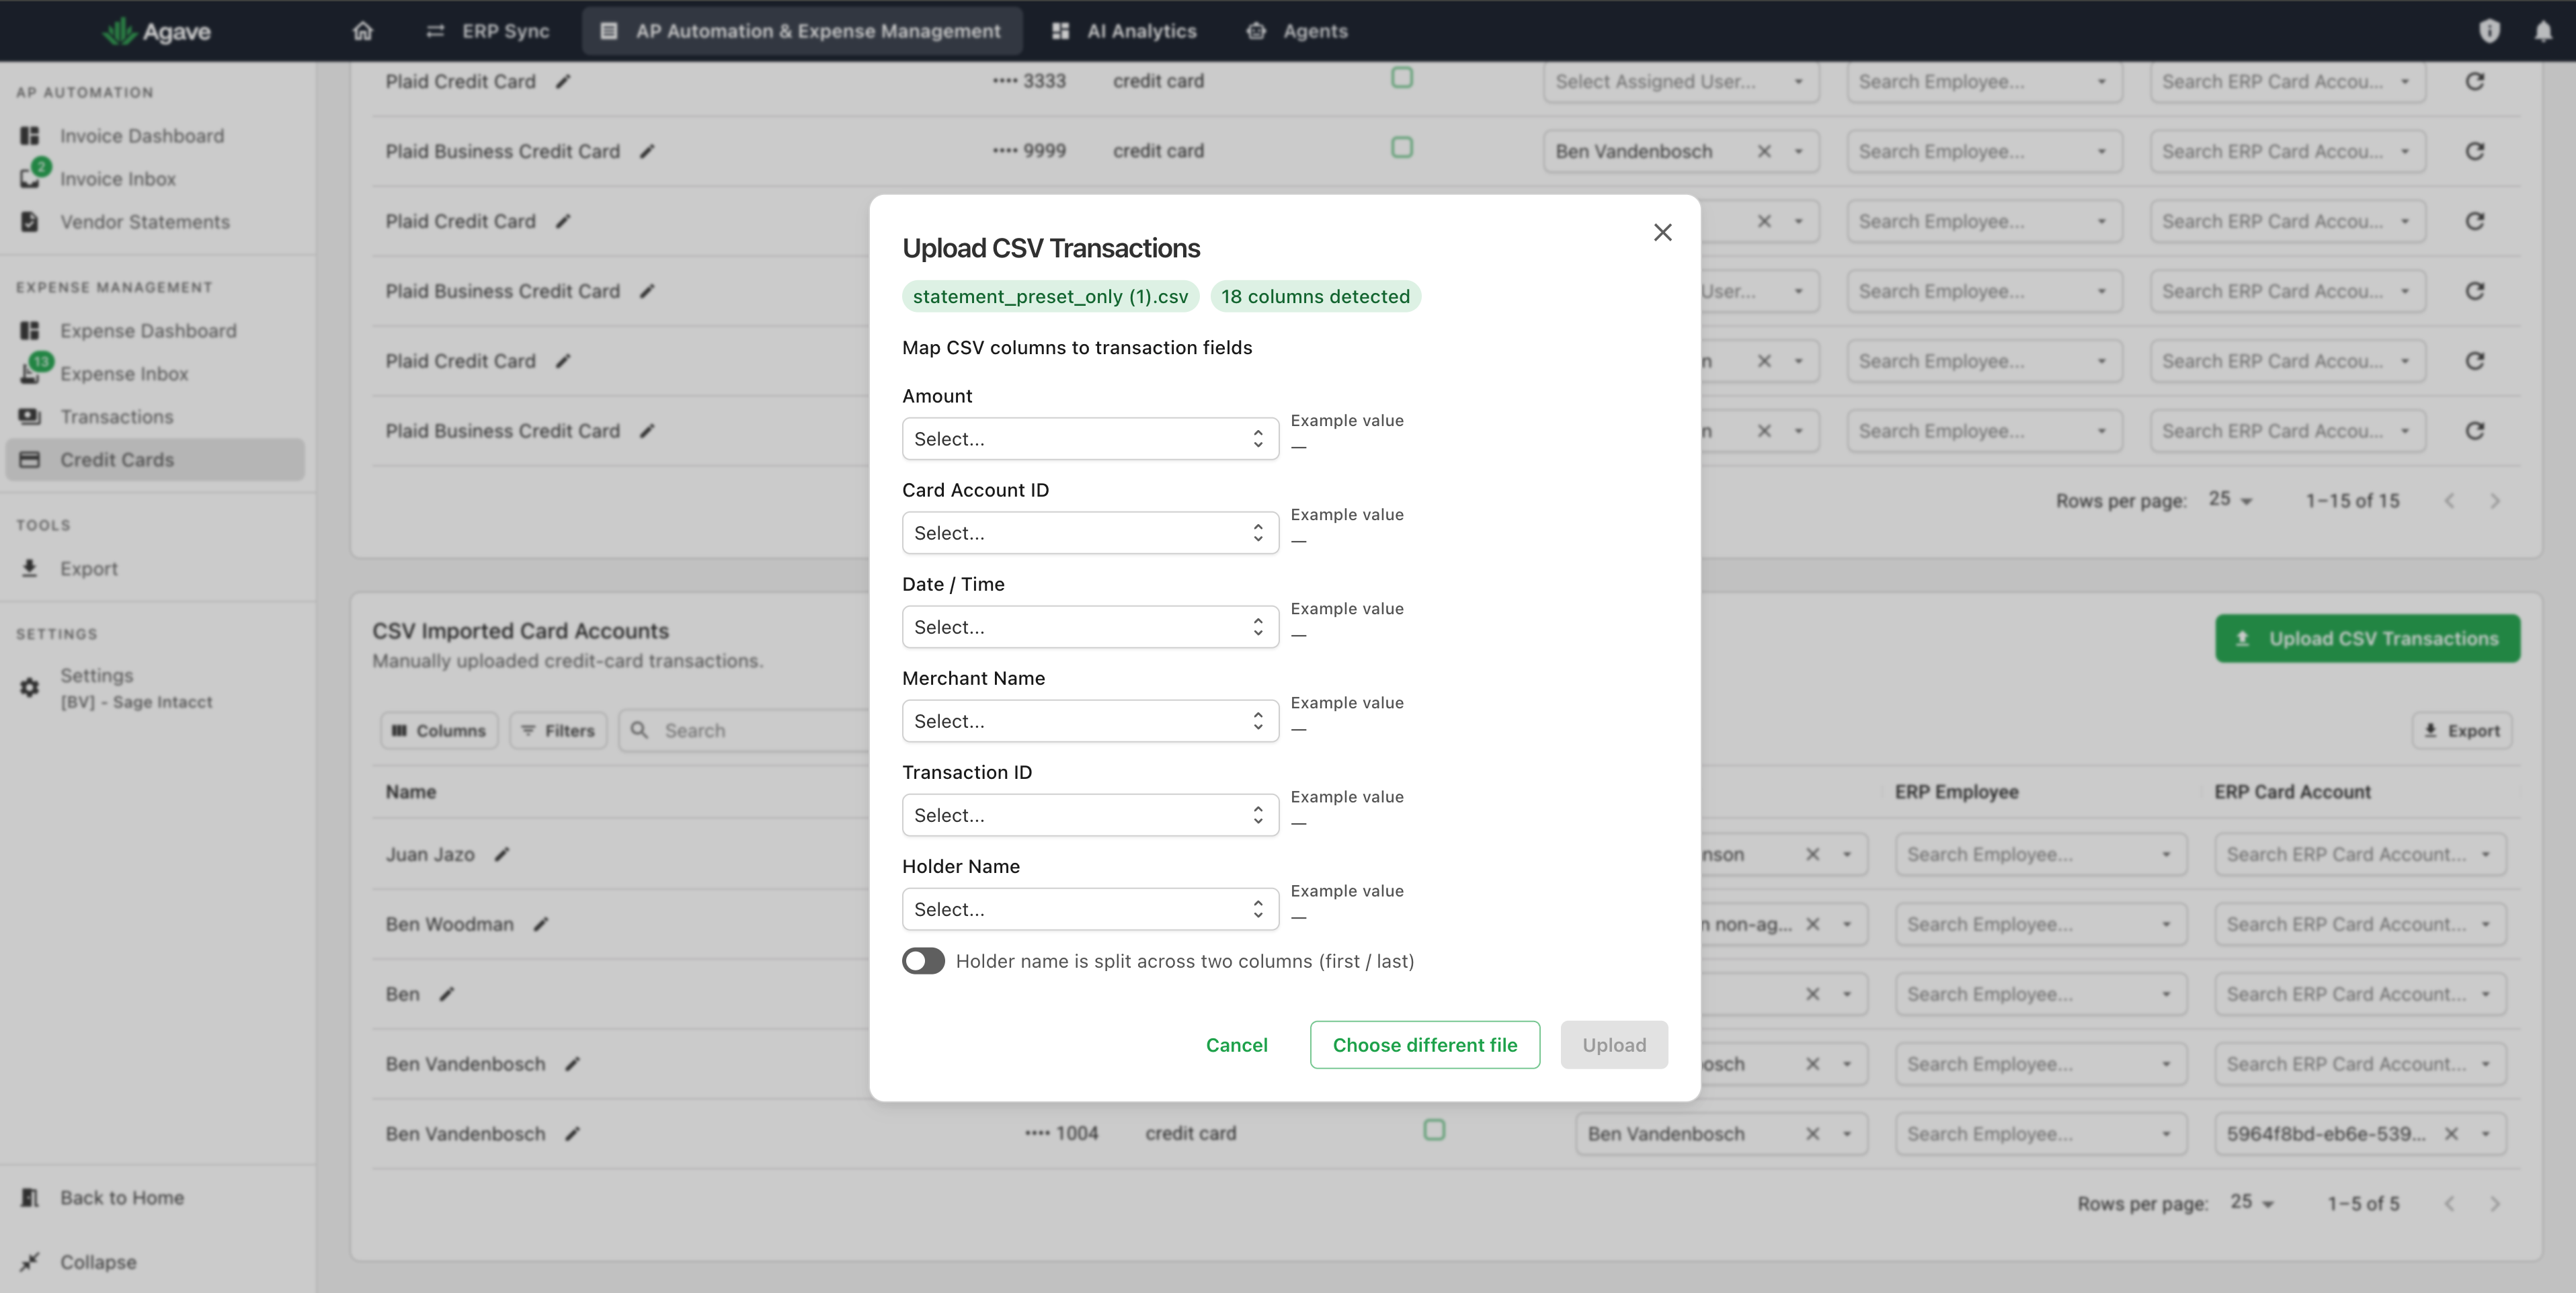Image resolution: width=2576 pixels, height=1293 pixels.
Task: Refresh the card ending 3333 row
Action: [x=2474, y=82]
